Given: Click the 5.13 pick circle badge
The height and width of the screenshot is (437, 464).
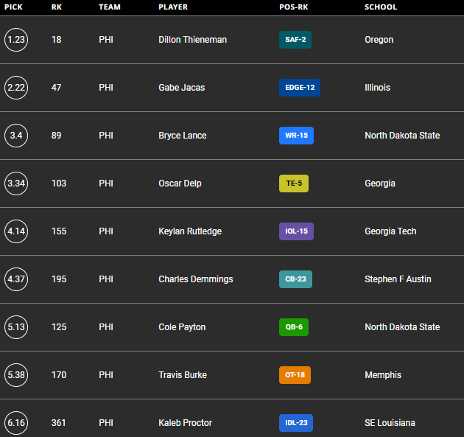Looking at the screenshot, I should [16, 327].
